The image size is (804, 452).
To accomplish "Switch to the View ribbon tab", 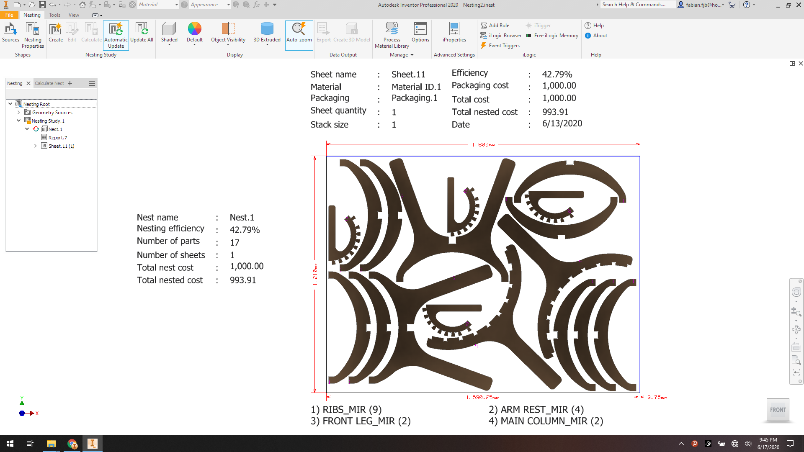I will (74, 15).
